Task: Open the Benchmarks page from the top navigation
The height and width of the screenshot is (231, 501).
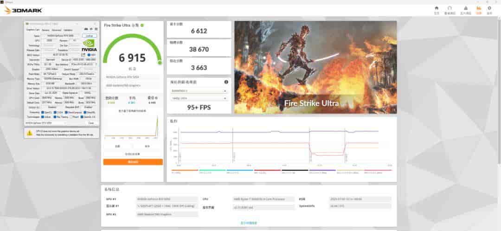Action: pos(450,8)
